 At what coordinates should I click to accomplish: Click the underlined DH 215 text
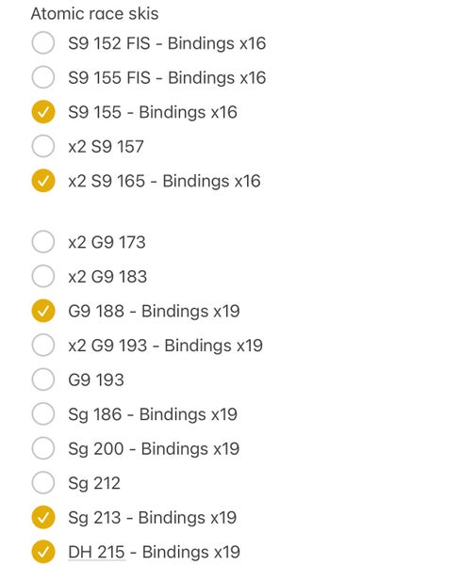click(97, 552)
